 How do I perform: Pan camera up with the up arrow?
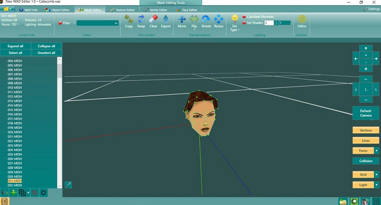point(366,48)
